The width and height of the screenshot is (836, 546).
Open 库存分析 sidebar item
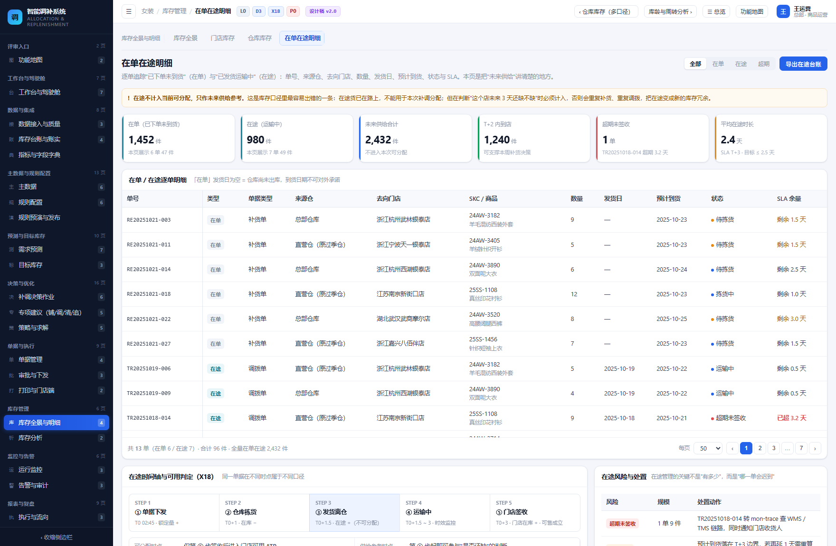(57, 438)
